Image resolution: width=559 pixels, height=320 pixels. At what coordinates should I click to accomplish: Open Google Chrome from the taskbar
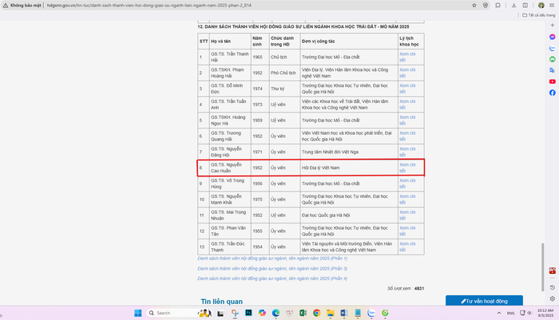tap(316, 313)
